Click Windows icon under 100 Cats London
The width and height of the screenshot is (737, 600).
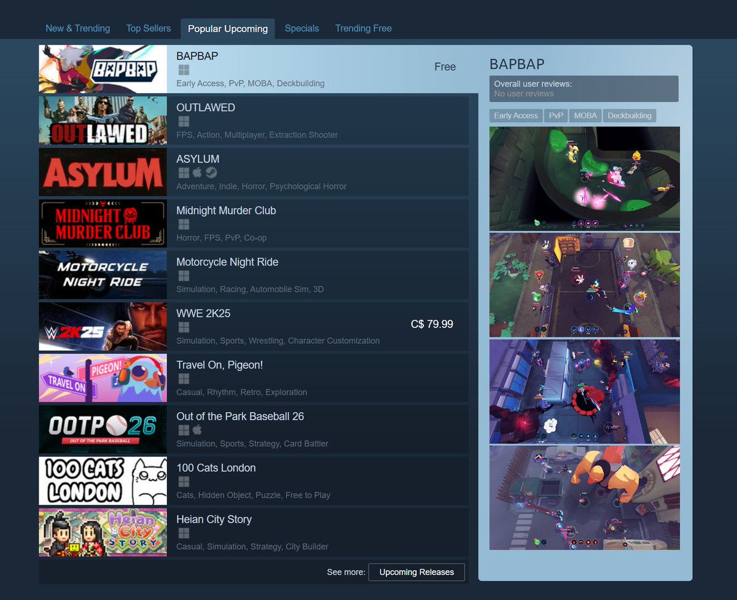pyautogui.click(x=183, y=482)
